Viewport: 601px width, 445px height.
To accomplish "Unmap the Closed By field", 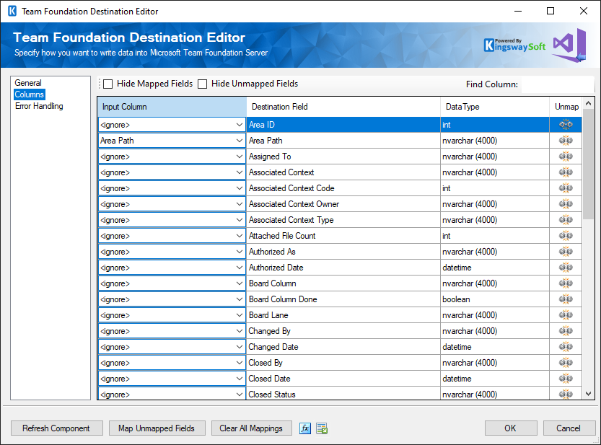I will pyautogui.click(x=566, y=363).
